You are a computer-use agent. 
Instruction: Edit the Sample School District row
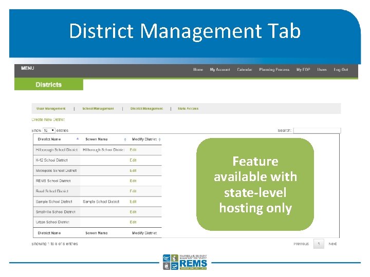pos(133,202)
